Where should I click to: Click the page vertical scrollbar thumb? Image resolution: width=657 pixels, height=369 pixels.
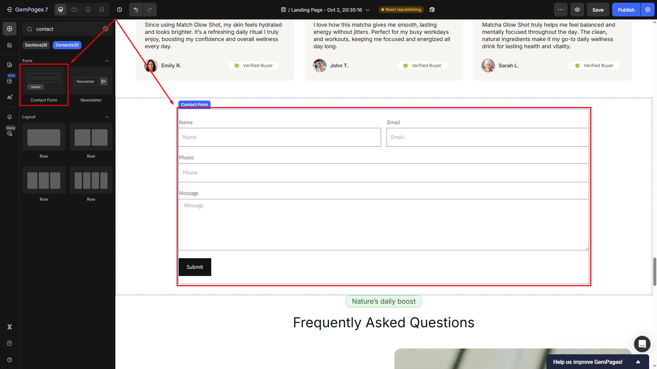(x=655, y=272)
